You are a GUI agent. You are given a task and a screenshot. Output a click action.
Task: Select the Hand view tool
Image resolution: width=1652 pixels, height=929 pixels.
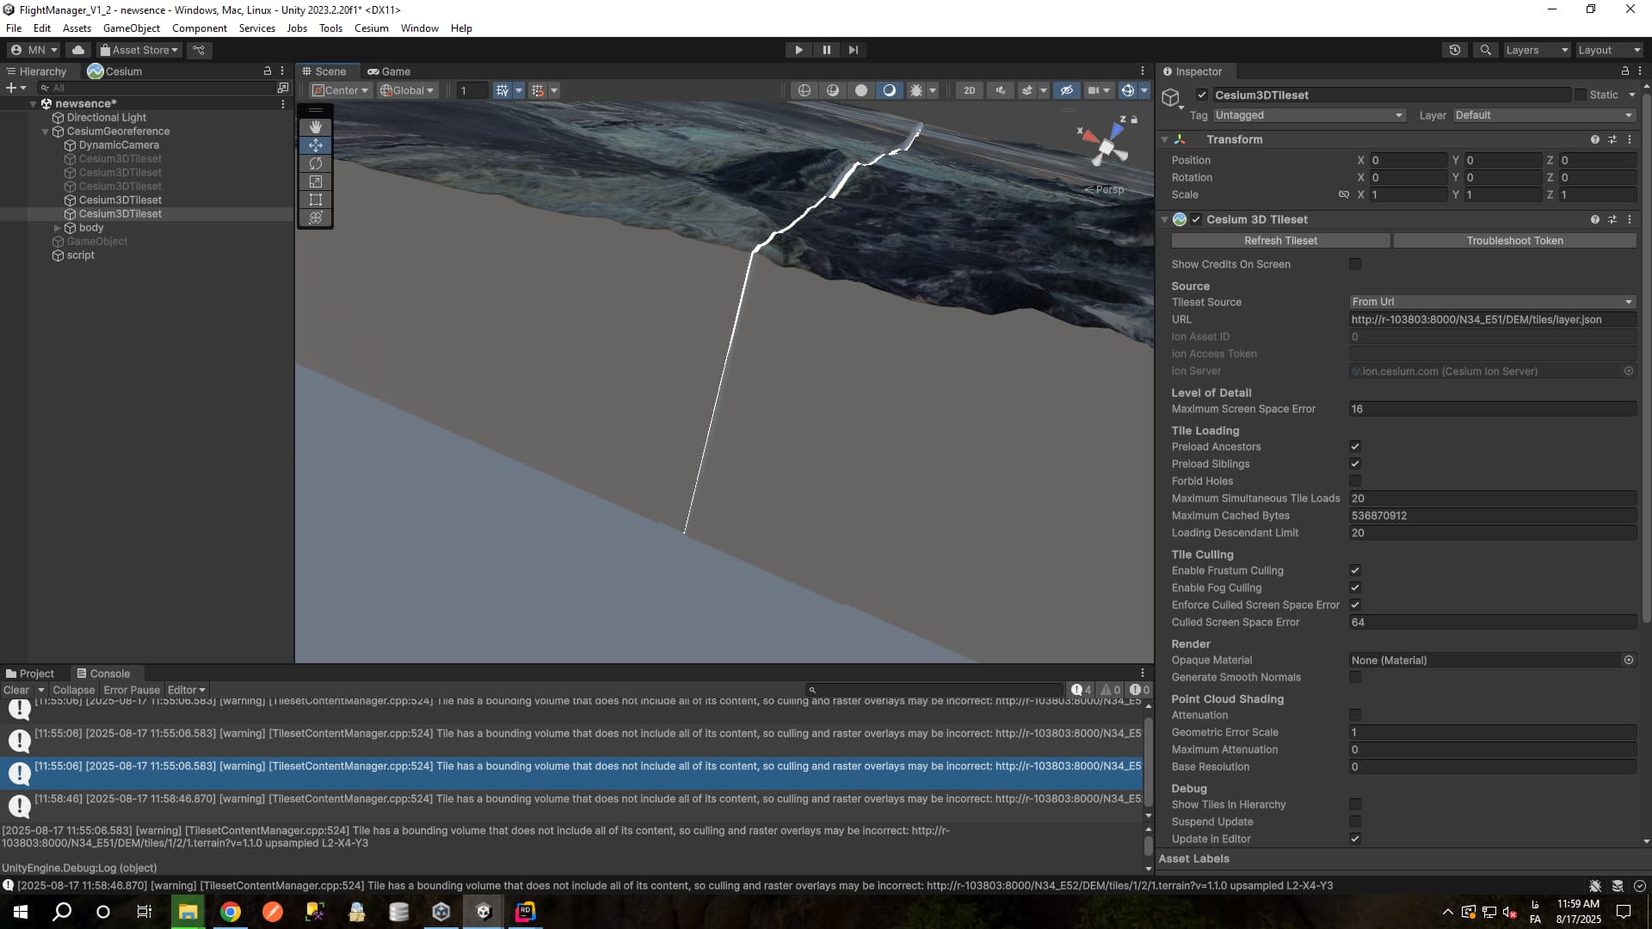pos(316,126)
